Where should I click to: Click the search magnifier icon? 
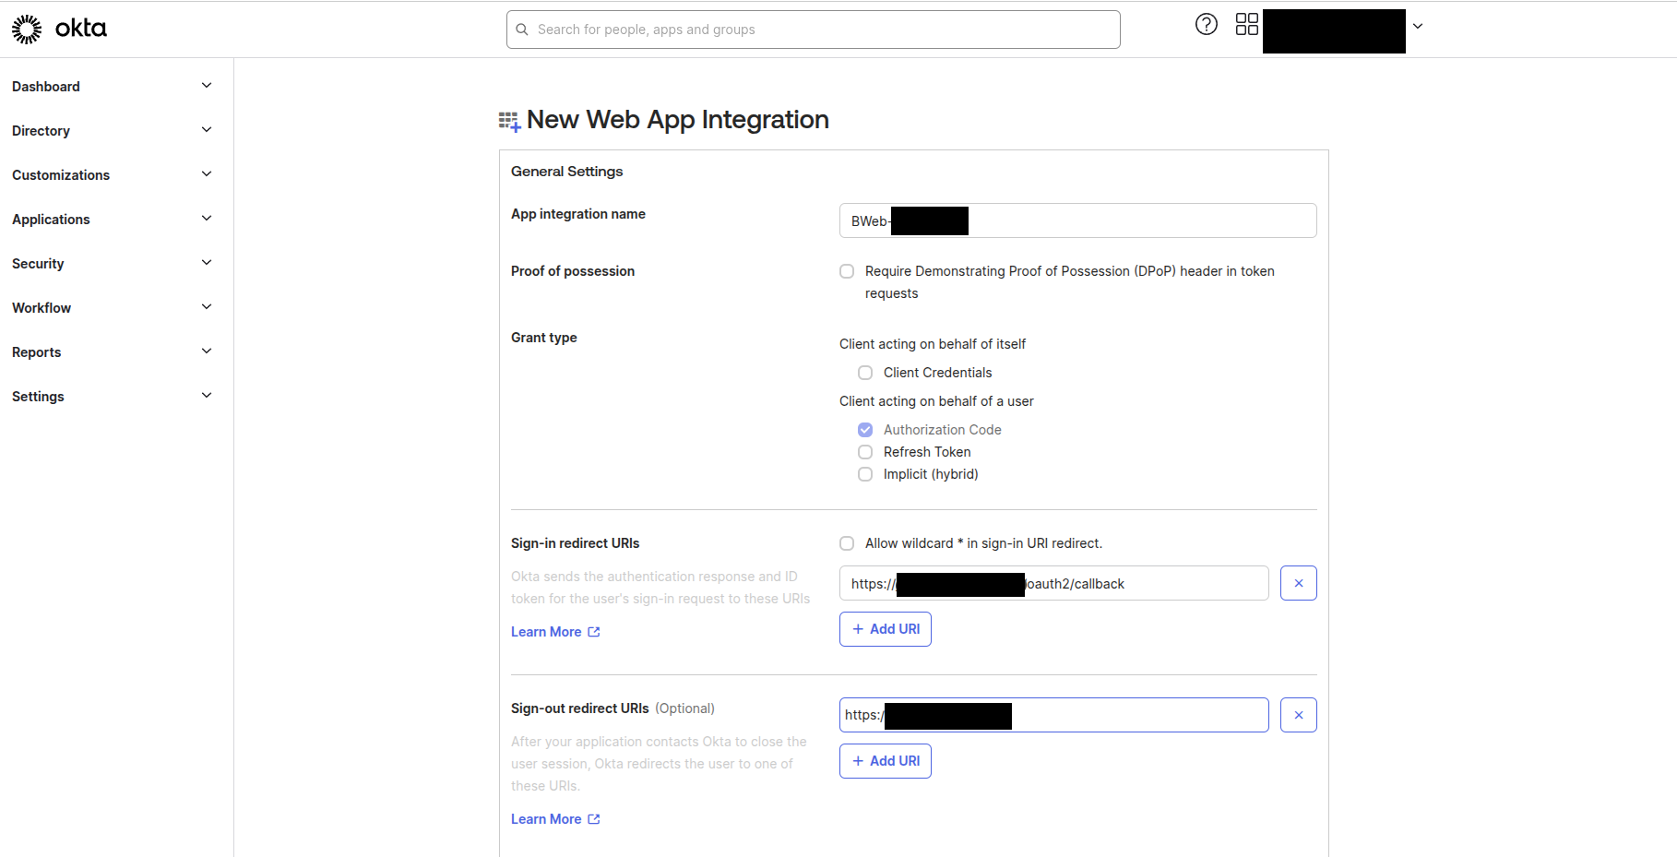tap(522, 30)
